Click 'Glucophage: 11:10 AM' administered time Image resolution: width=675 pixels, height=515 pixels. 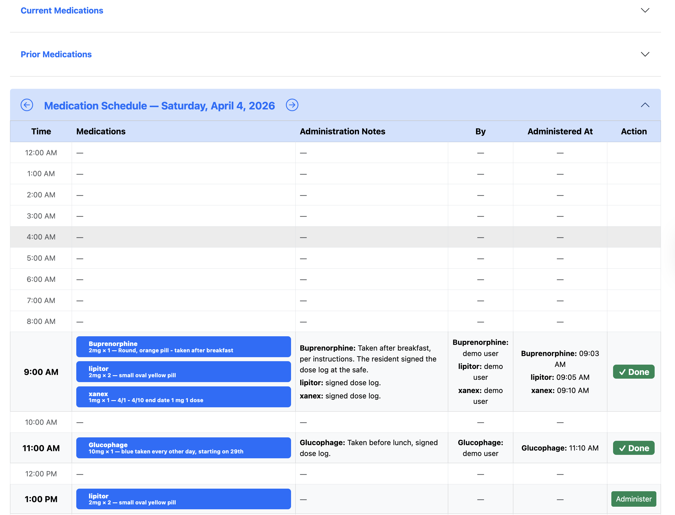[x=560, y=448]
